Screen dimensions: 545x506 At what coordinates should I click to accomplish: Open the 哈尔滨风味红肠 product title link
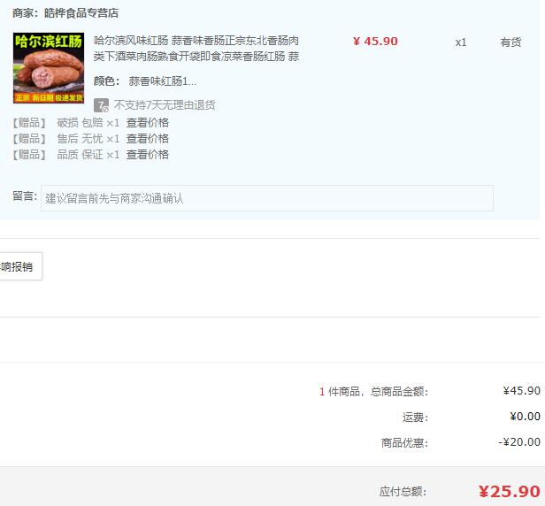point(196,49)
